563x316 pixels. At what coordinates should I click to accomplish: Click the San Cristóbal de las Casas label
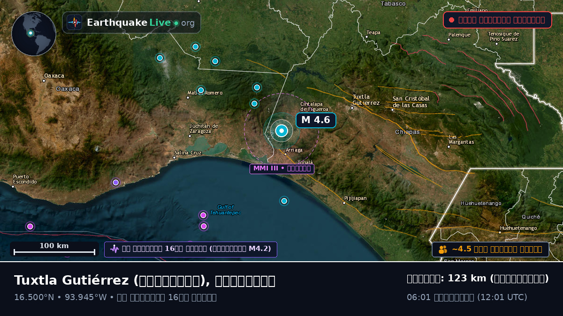click(x=411, y=102)
